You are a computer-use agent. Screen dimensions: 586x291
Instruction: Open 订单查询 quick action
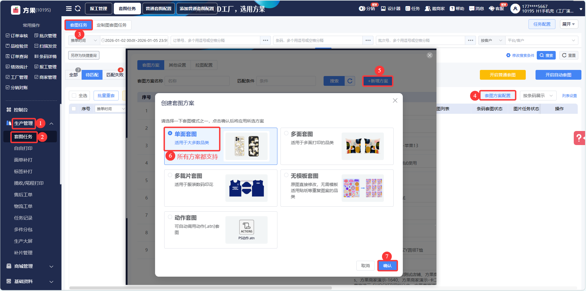(x=17, y=56)
